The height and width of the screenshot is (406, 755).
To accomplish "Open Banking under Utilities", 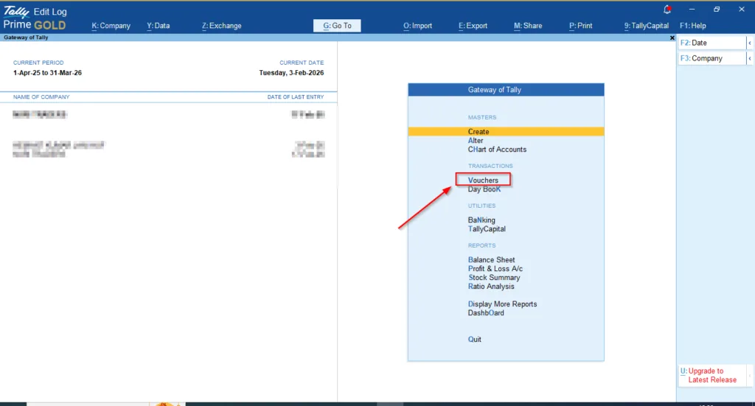I will click(x=481, y=220).
